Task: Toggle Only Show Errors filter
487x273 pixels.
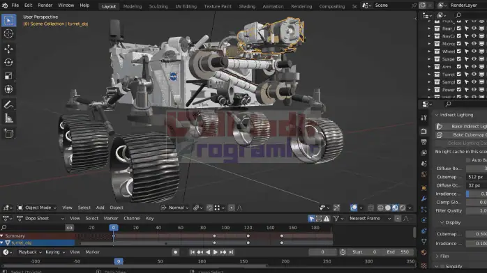Action: pyautogui.click(x=327, y=219)
